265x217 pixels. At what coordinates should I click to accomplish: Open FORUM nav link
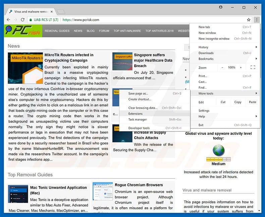click(104, 31)
